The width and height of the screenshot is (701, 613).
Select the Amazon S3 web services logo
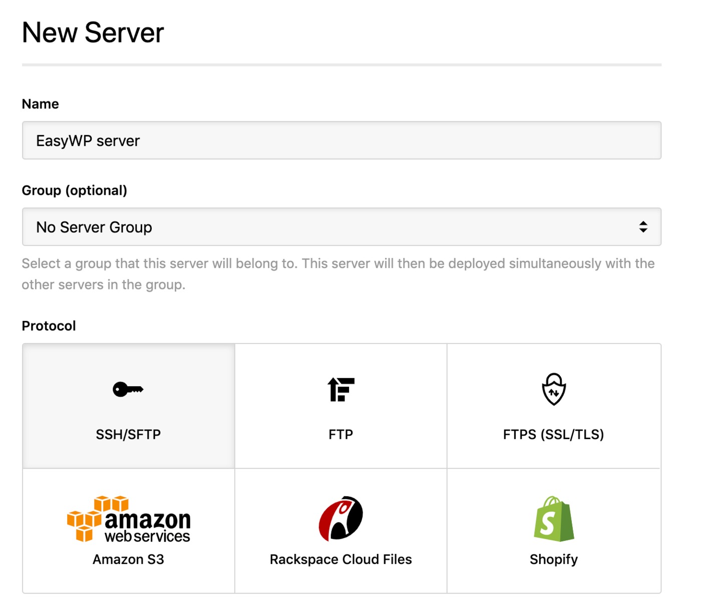click(129, 519)
